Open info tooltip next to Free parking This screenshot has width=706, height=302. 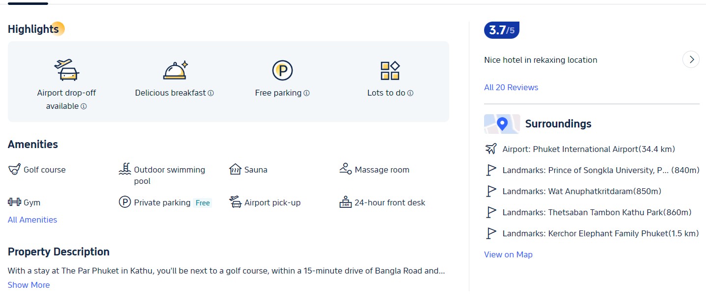pos(306,93)
